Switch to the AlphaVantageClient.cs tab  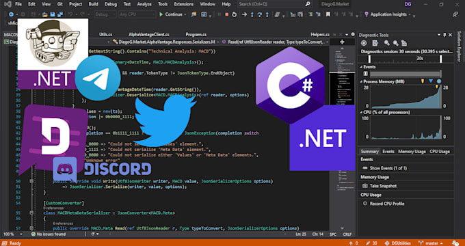[x=149, y=34]
